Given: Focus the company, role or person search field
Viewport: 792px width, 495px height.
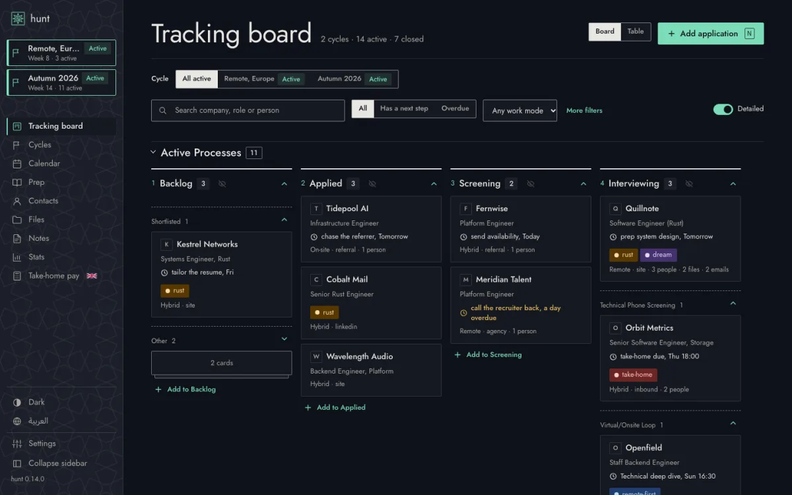Looking at the screenshot, I should click(x=248, y=111).
